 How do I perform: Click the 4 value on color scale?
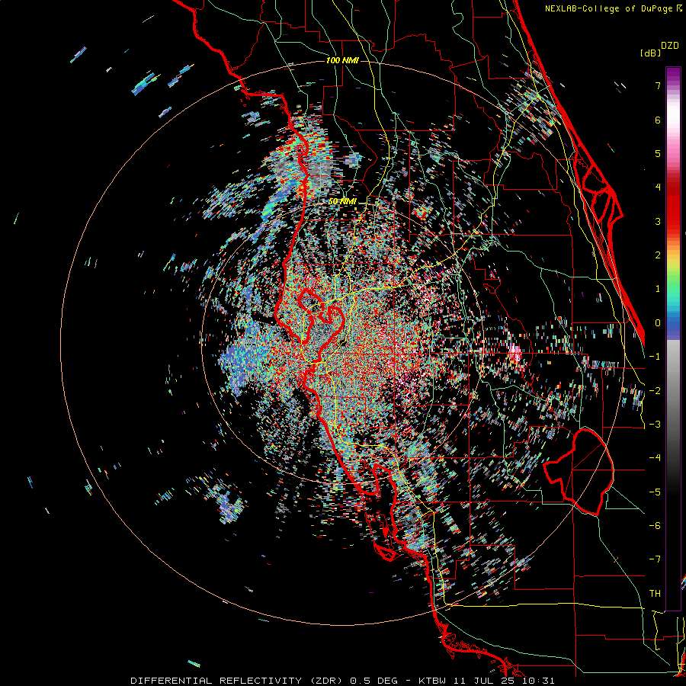pos(658,188)
